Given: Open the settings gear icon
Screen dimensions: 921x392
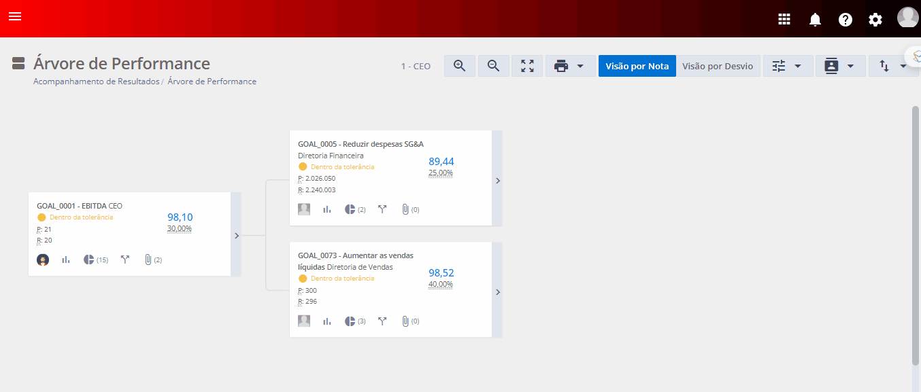Looking at the screenshot, I should pos(875,20).
